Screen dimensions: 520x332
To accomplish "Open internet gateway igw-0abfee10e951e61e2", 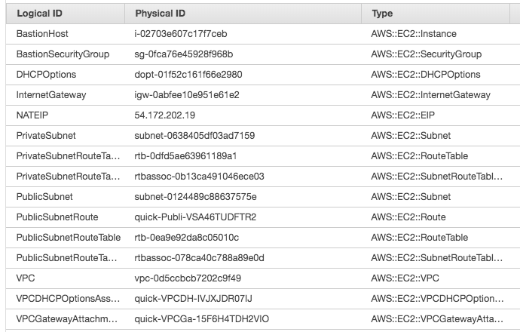I will point(187,95).
